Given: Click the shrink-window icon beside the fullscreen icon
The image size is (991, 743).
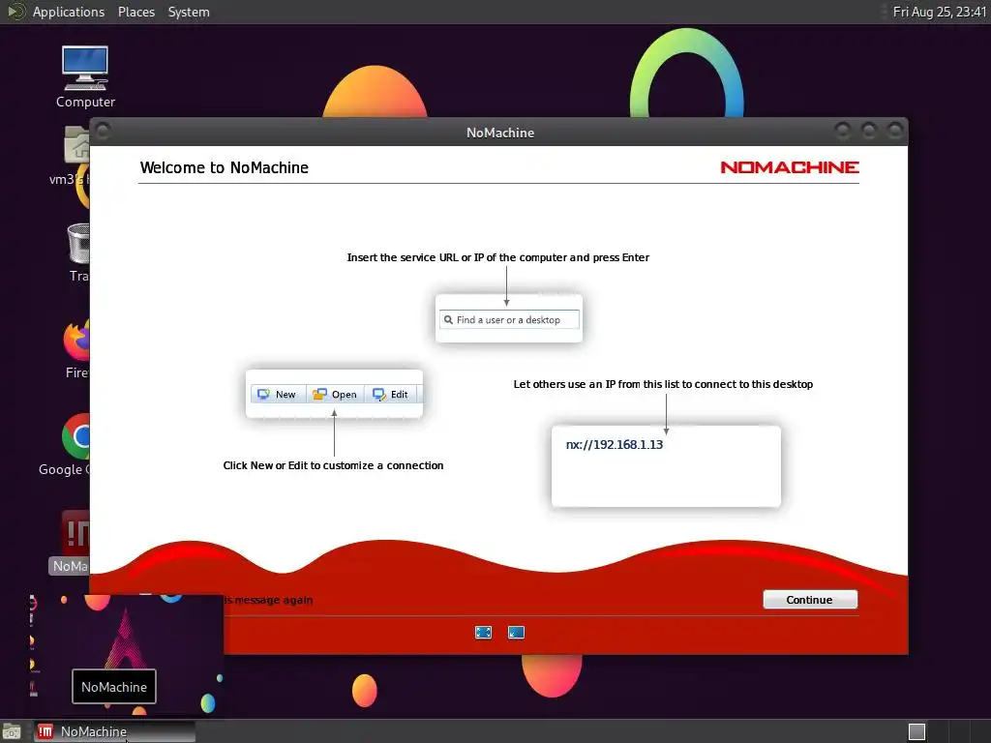Looking at the screenshot, I should (x=516, y=633).
